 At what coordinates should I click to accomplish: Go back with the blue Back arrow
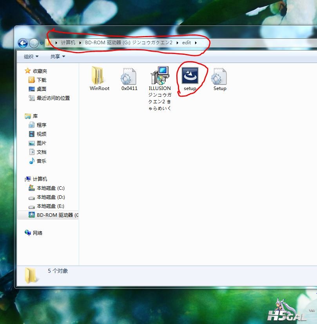click(x=23, y=43)
